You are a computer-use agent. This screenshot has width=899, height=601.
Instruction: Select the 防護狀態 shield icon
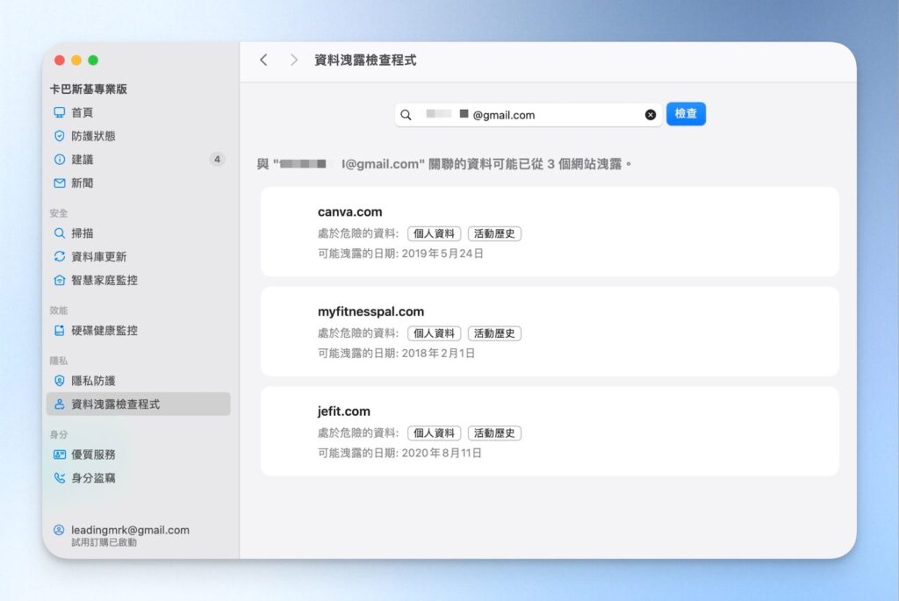pyautogui.click(x=59, y=136)
